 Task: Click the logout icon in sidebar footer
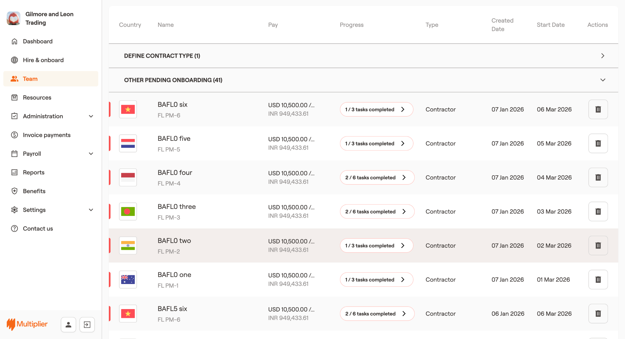(x=87, y=324)
